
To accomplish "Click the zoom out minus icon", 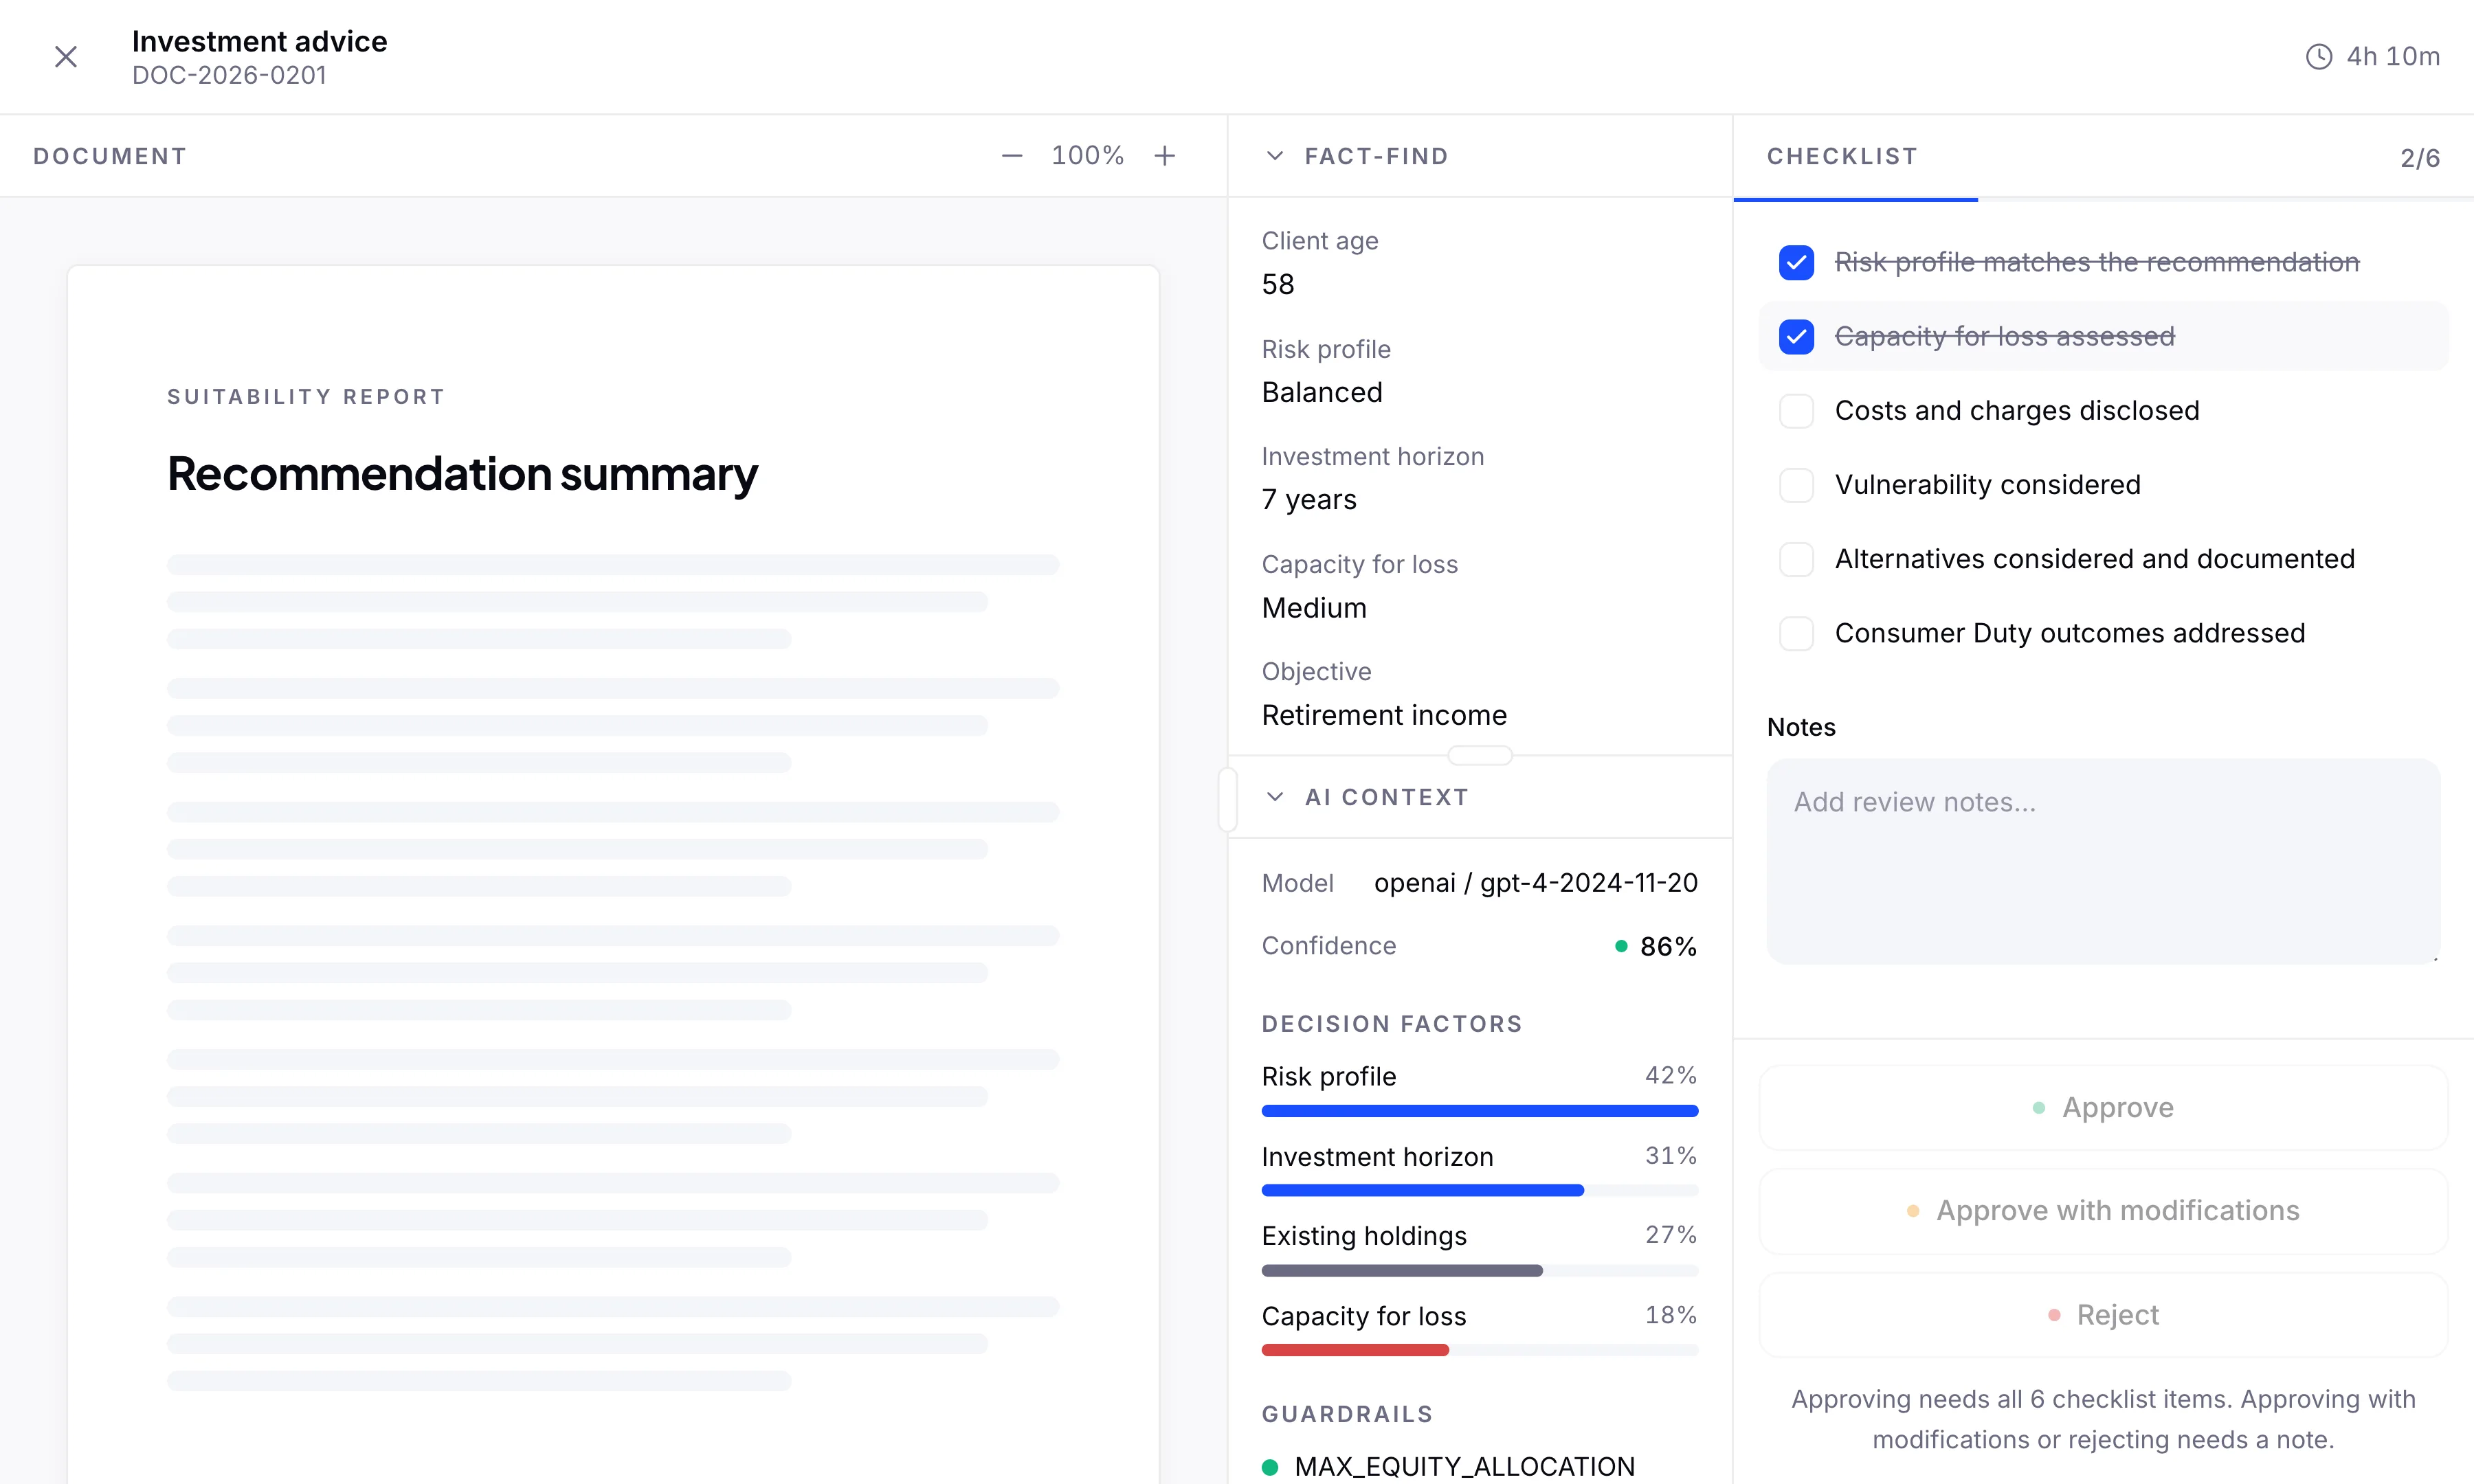I will pyautogui.click(x=1012, y=156).
